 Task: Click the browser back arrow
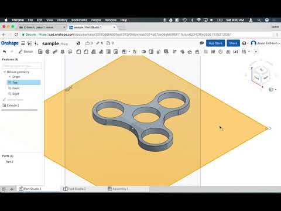(4, 35)
